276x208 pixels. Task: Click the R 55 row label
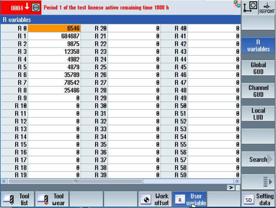[x=181, y=145]
